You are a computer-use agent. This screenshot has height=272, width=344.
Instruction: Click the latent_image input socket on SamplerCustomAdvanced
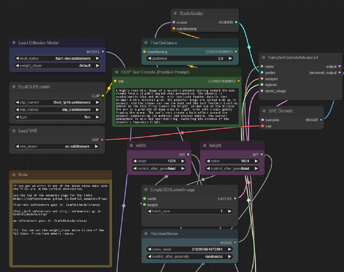pyautogui.click(x=262, y=91)
